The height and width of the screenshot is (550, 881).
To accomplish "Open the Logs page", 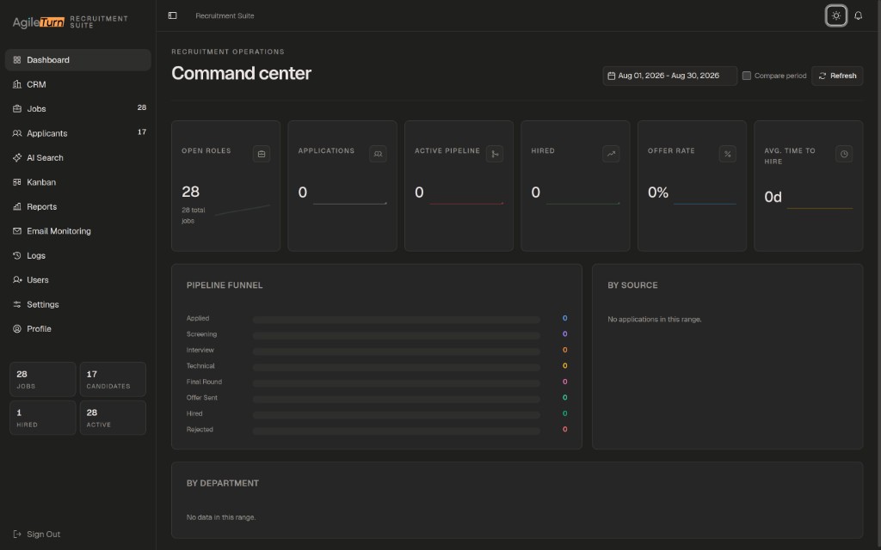I will pos(78,255).
